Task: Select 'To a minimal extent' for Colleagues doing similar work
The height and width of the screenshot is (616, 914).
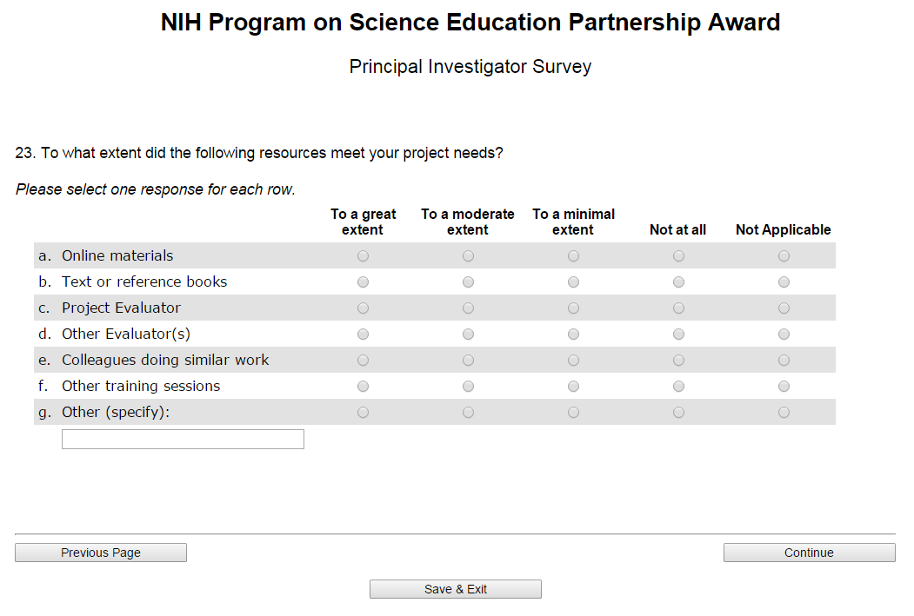Action: pos(573,361)
